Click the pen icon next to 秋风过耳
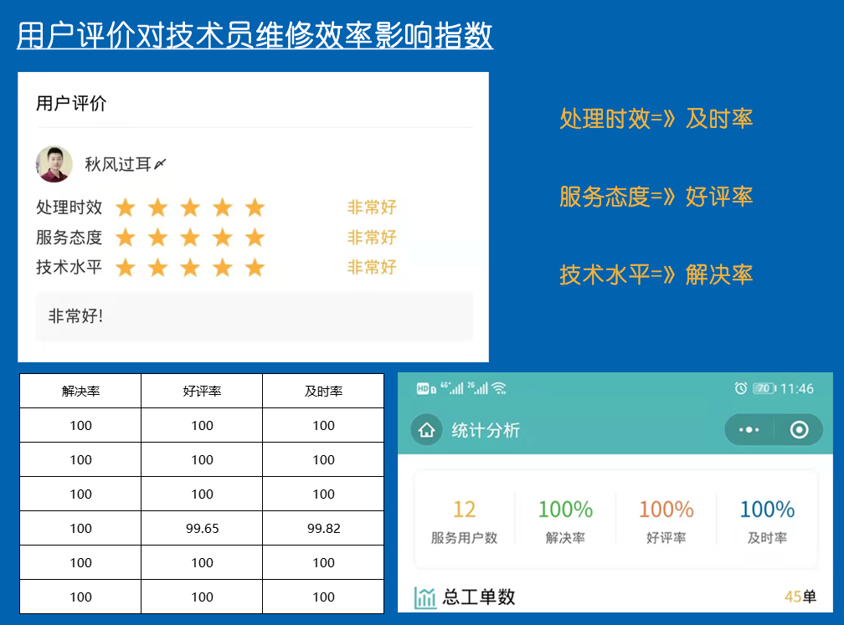This screenshot has width=844, height=625. tap(161, 162)
